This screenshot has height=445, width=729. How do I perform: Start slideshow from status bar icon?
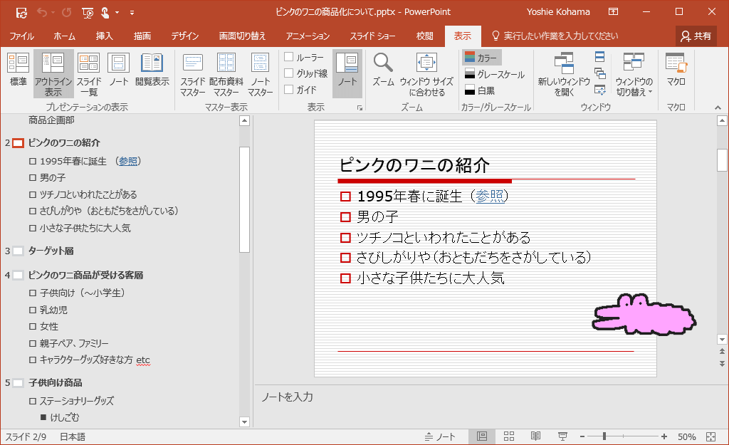(x=562, y=436)
